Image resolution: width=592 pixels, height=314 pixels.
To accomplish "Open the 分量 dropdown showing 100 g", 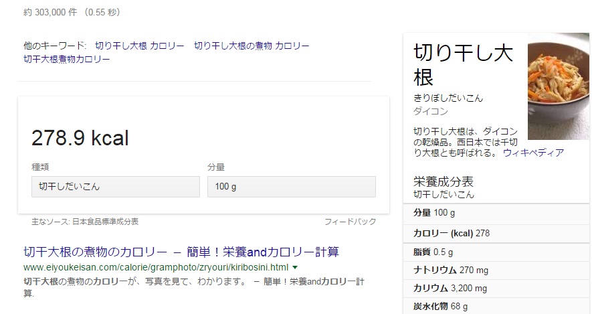I will pos(292,187).
